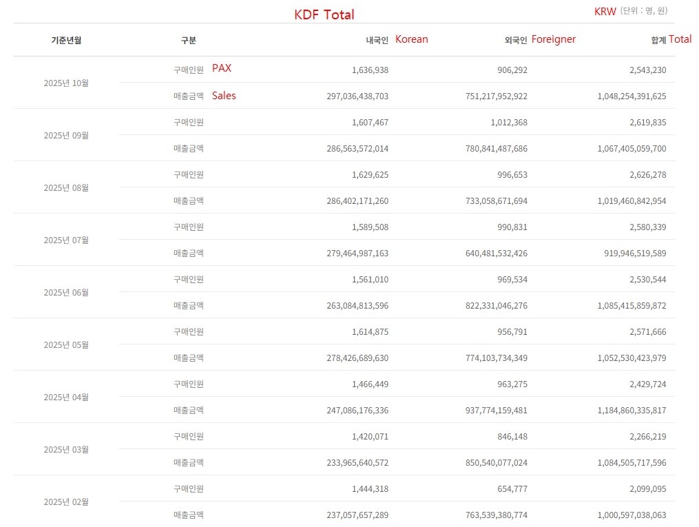Viewport: 699px width, 527px height.
Task: Select the 외국인 column header
Action: (x=516, y=41)
